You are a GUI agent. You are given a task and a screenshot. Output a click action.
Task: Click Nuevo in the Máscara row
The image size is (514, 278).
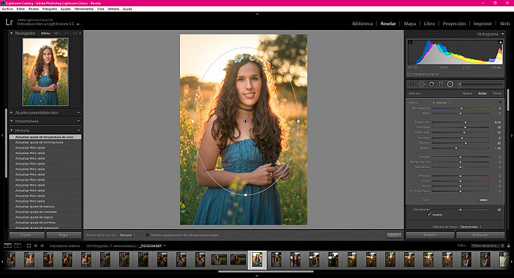click(468, 93)
